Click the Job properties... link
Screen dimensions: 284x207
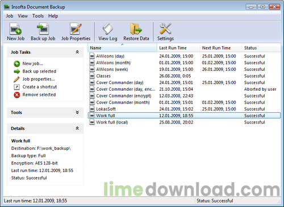(x=39, y=79)
